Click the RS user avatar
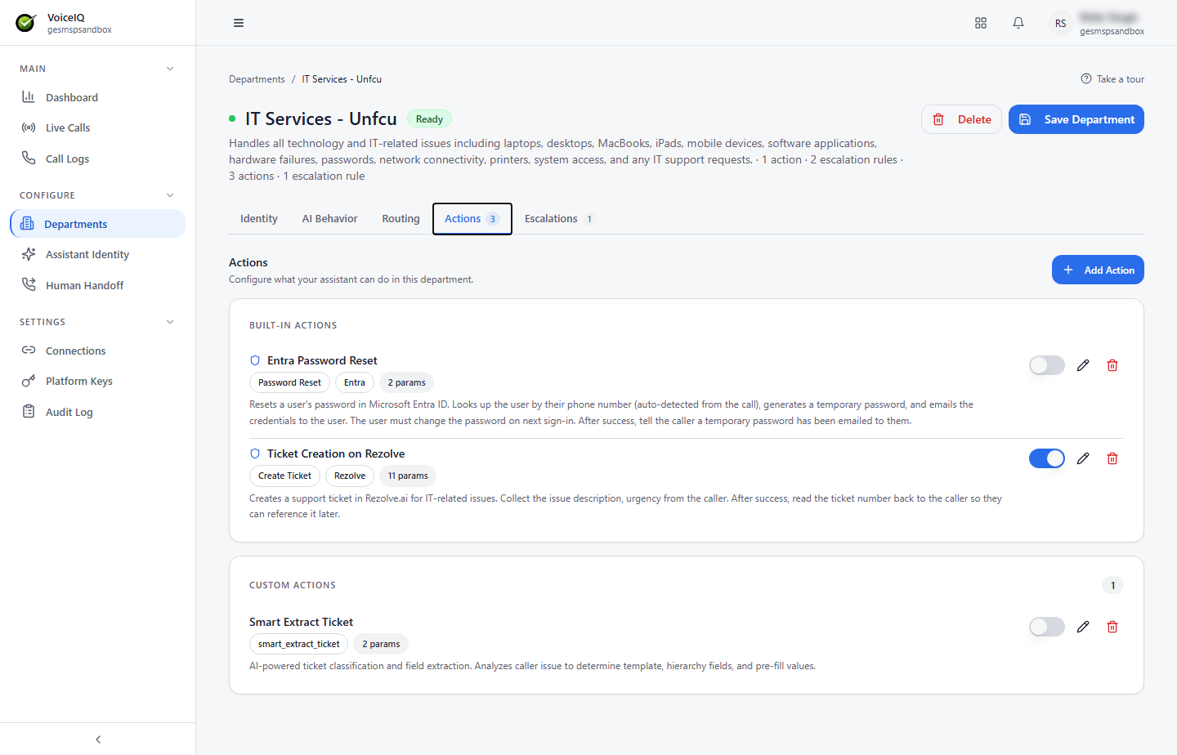Viewport: 1177px width, 755px height. (1060, 23)
